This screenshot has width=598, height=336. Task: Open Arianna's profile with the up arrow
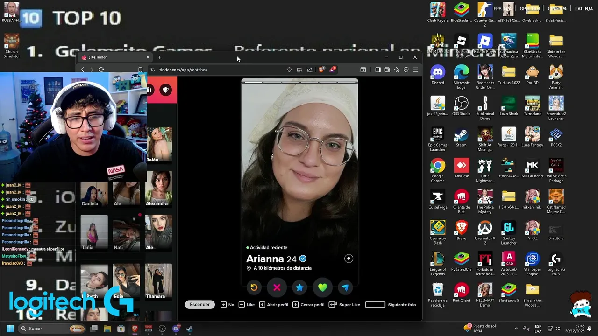349,259
